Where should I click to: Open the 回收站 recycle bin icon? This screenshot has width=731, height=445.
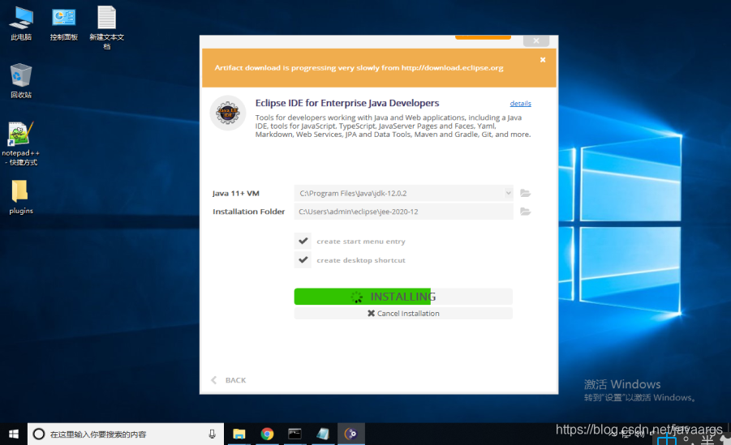point(21,80)
